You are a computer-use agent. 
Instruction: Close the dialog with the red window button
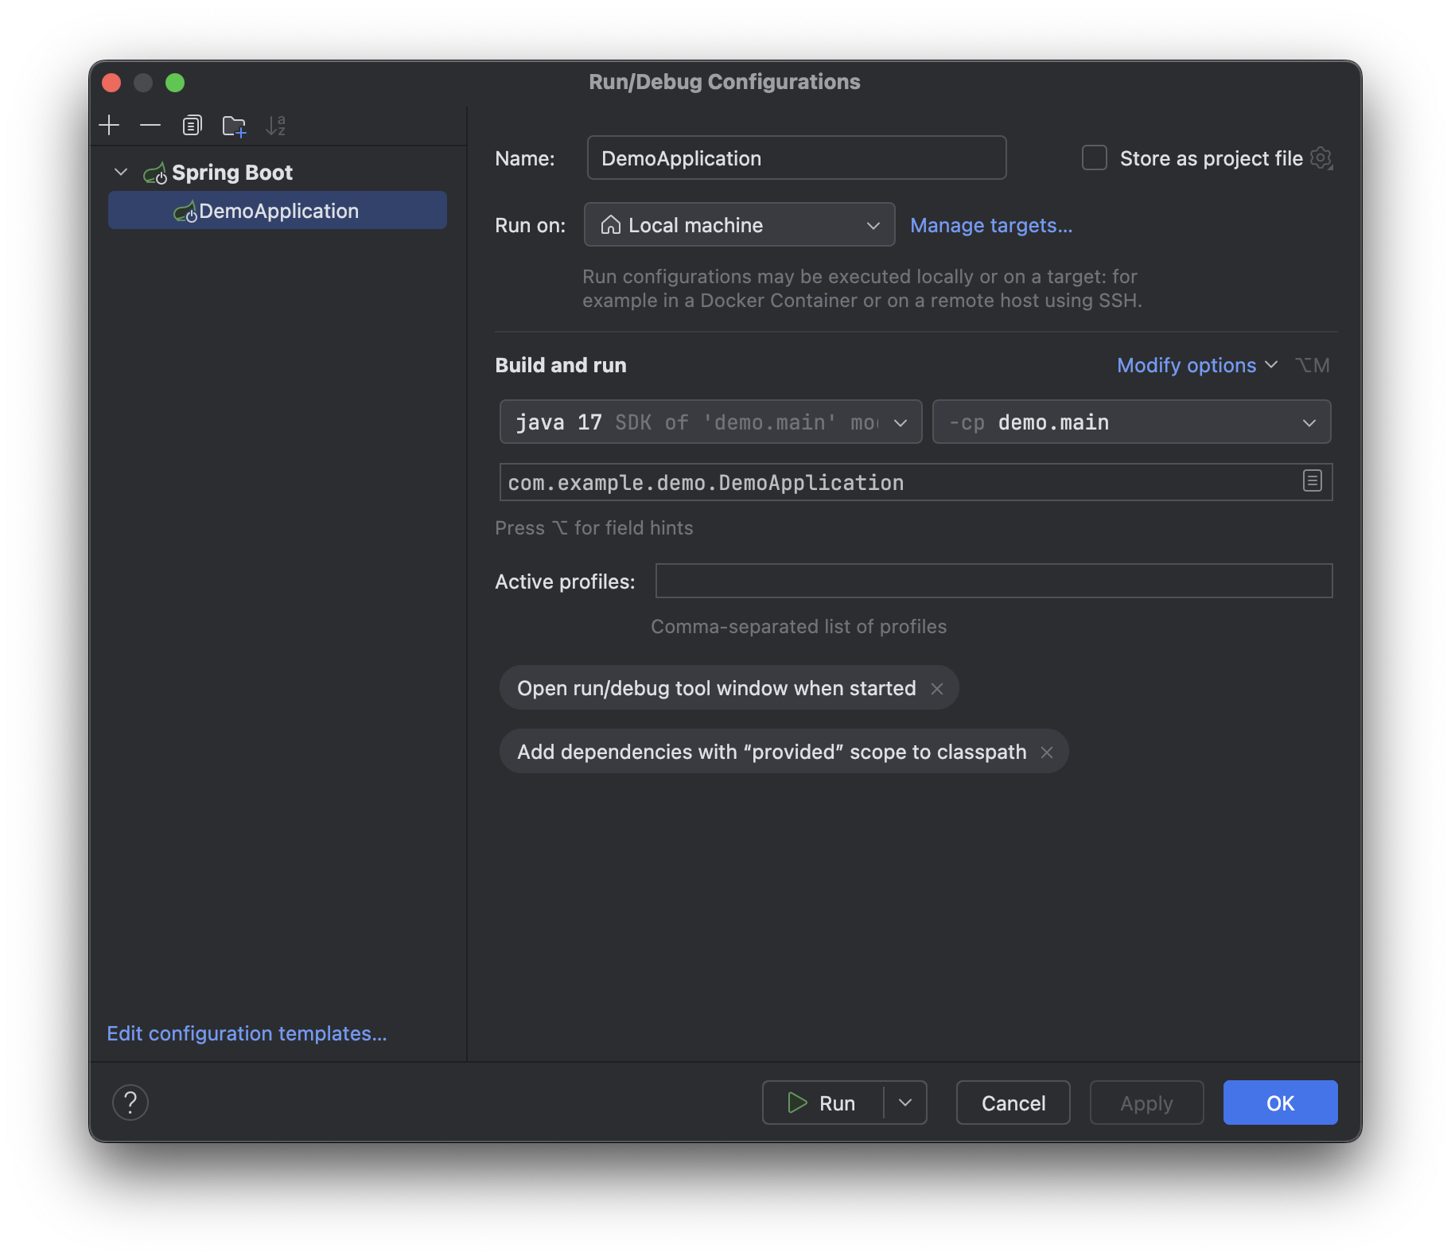pyautogui.click(x=111, y=82)
